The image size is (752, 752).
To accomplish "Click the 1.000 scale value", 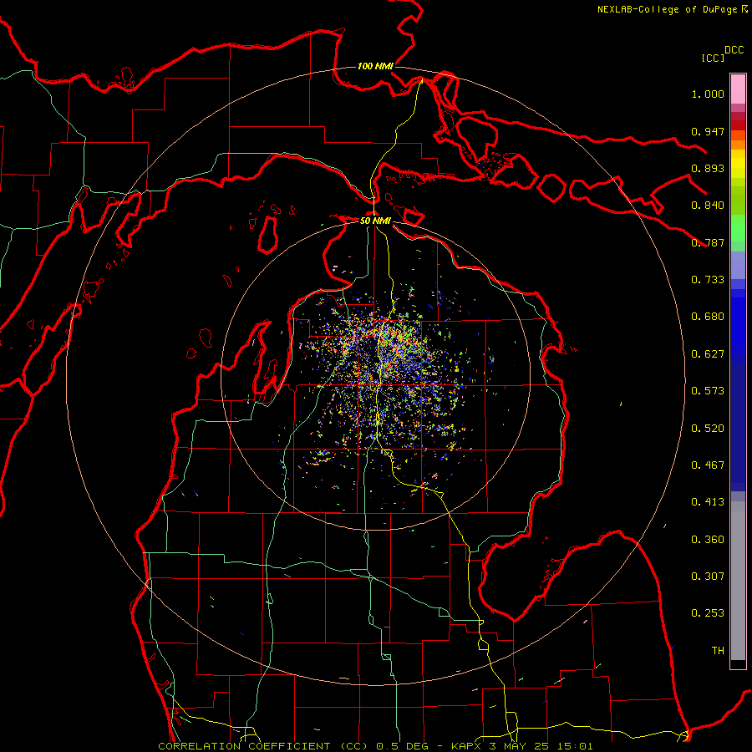I will (x=708, y=94).
